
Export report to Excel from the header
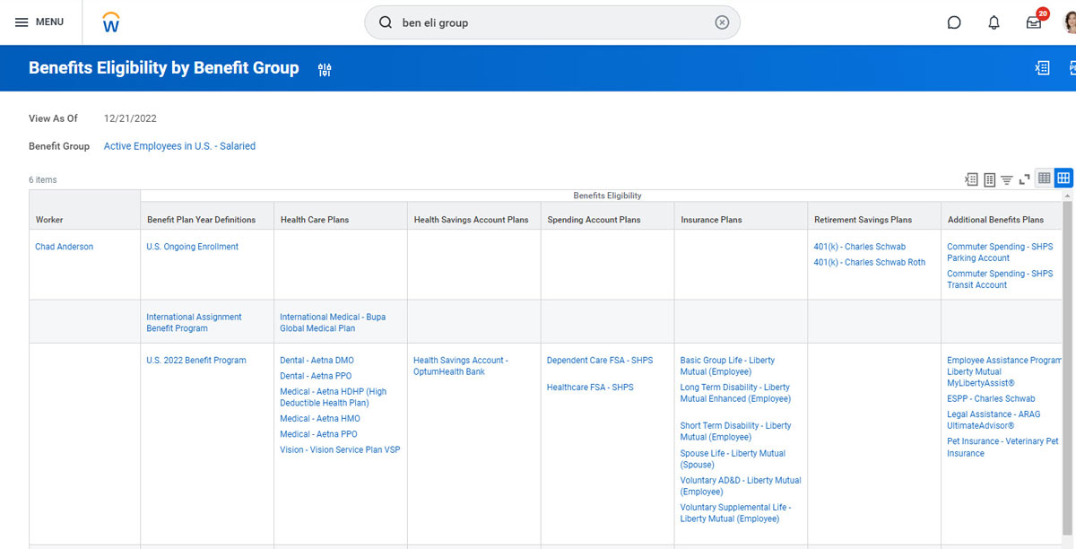[x=1042, y=68]
